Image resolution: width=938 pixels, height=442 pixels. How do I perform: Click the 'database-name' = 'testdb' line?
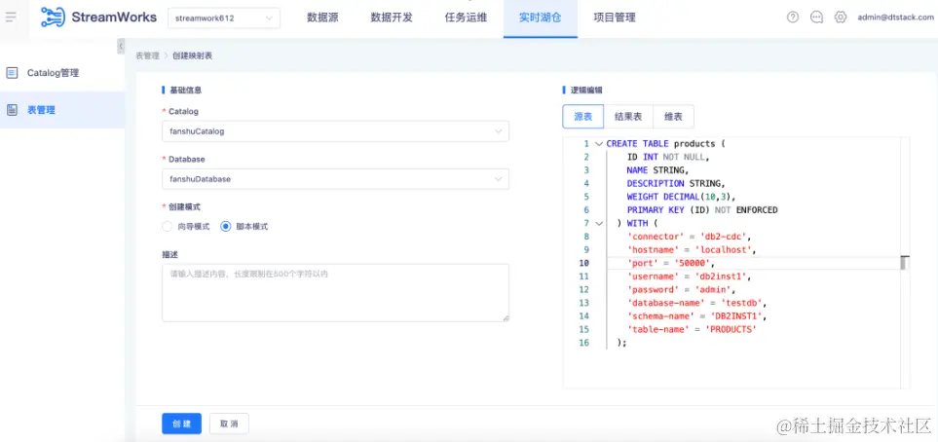[x=696, y=303]
